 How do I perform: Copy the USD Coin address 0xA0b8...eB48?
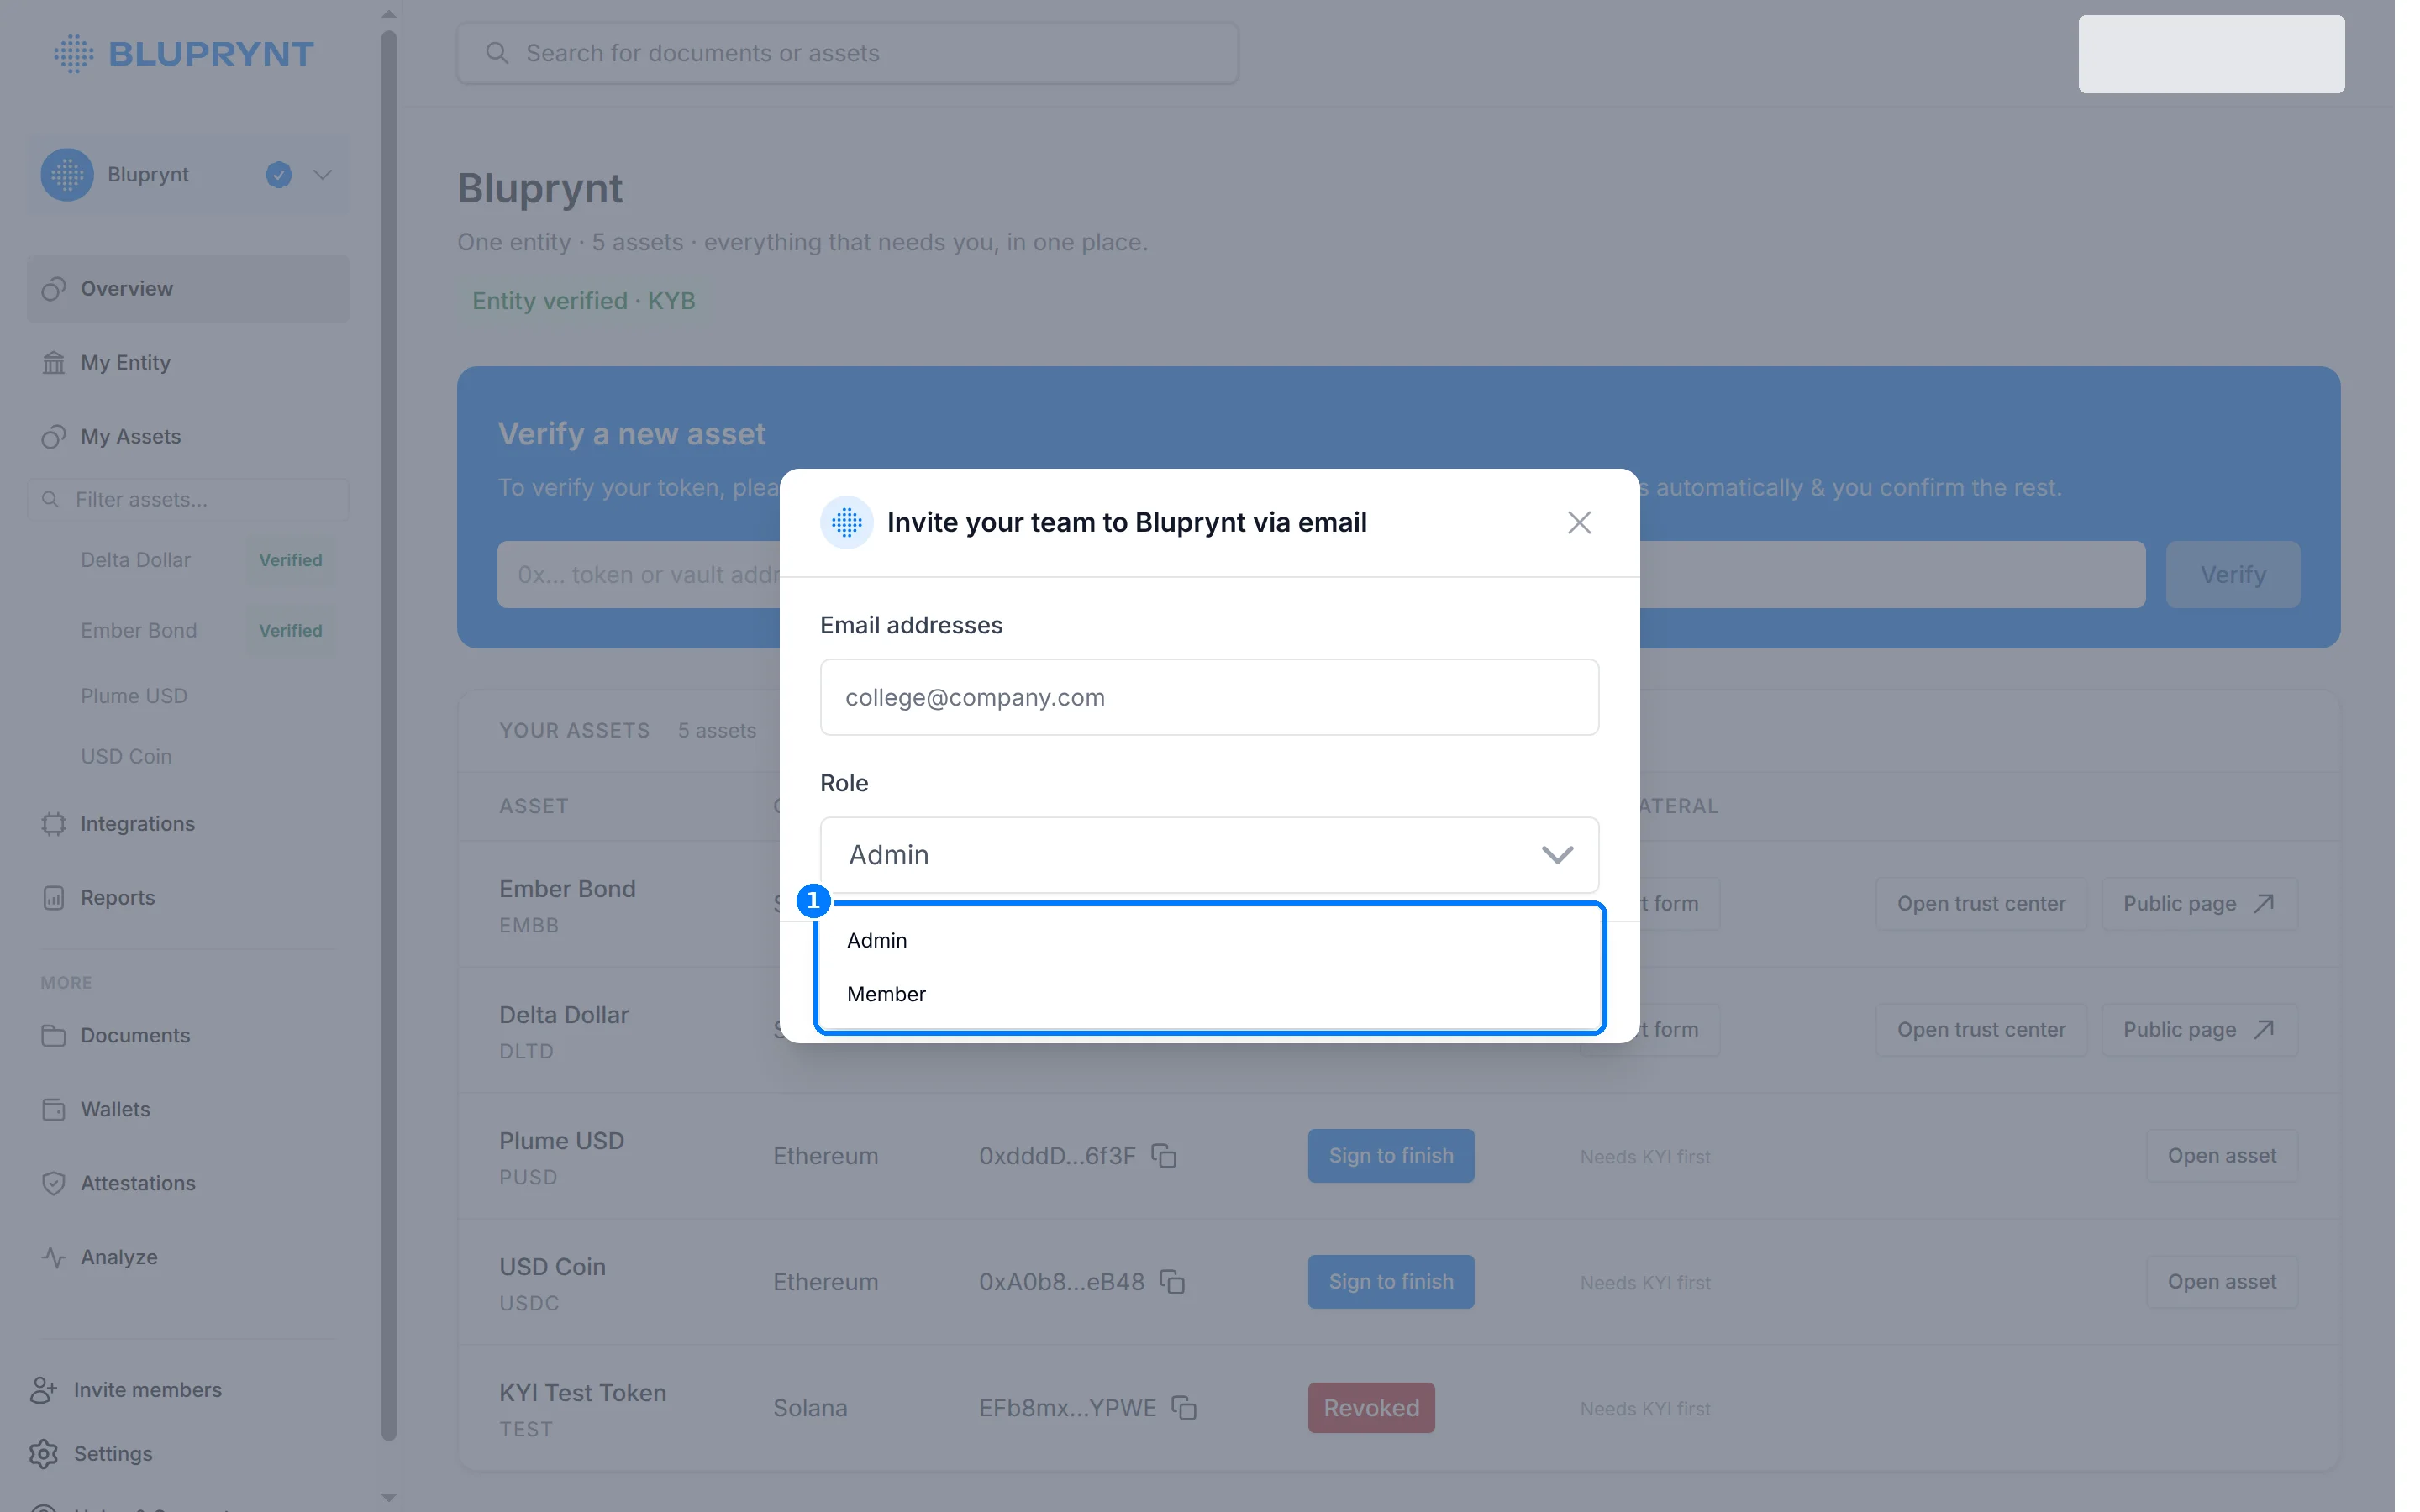(x=1172, y=1282)
